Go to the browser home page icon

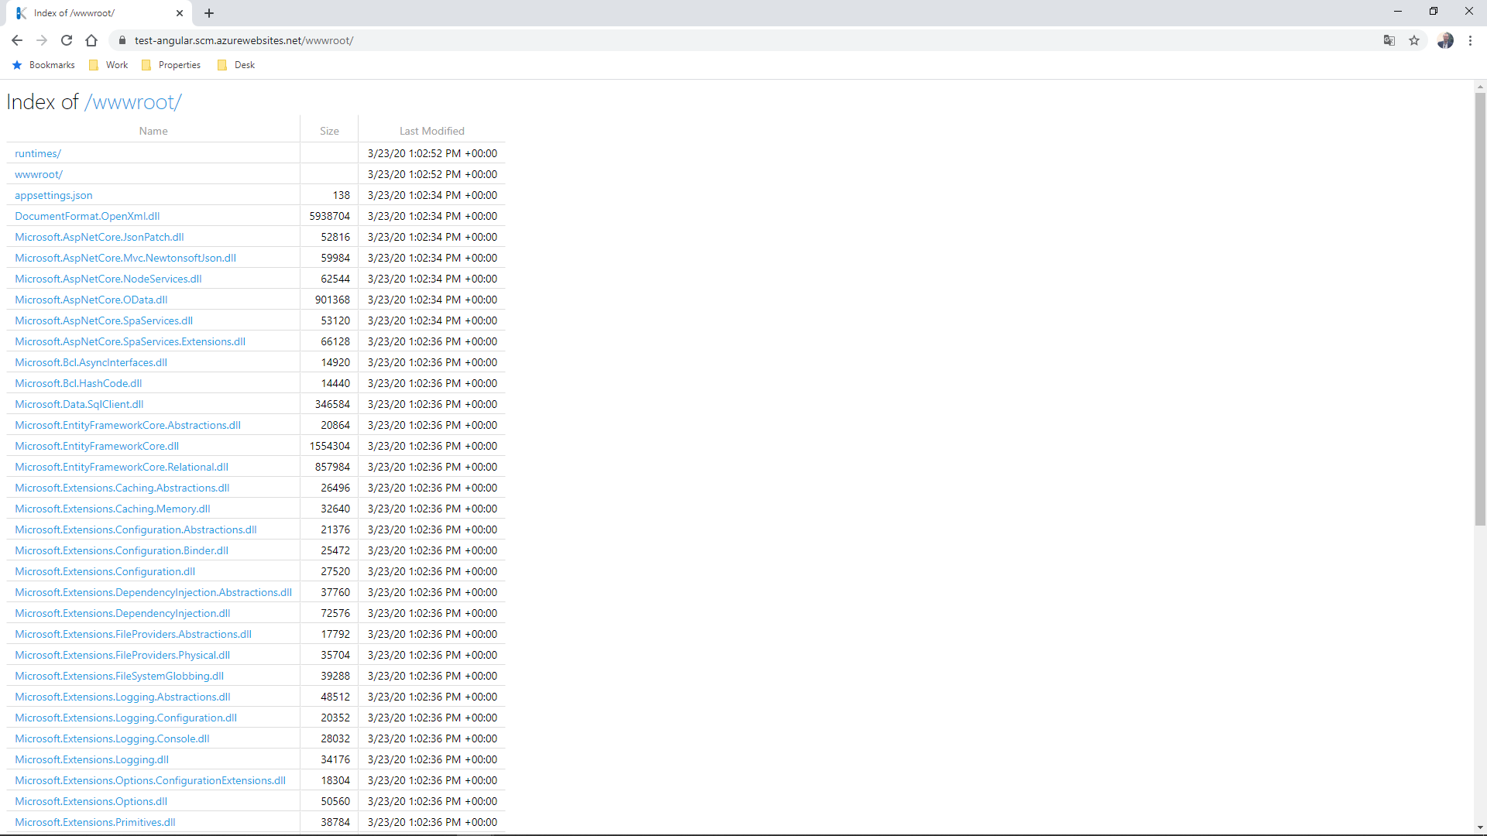pyautogui.click(x=91, y=40)
